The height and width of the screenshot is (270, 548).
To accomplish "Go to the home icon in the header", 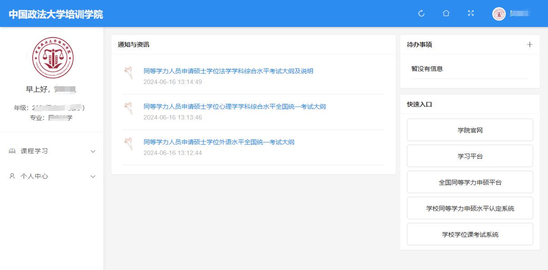I will [x=446, y=13].
